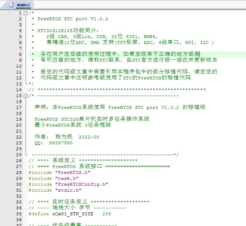Viewport: 246px width, 226px height.
Task: Click the file icon on main.c tab
Action: click(11, 5)
